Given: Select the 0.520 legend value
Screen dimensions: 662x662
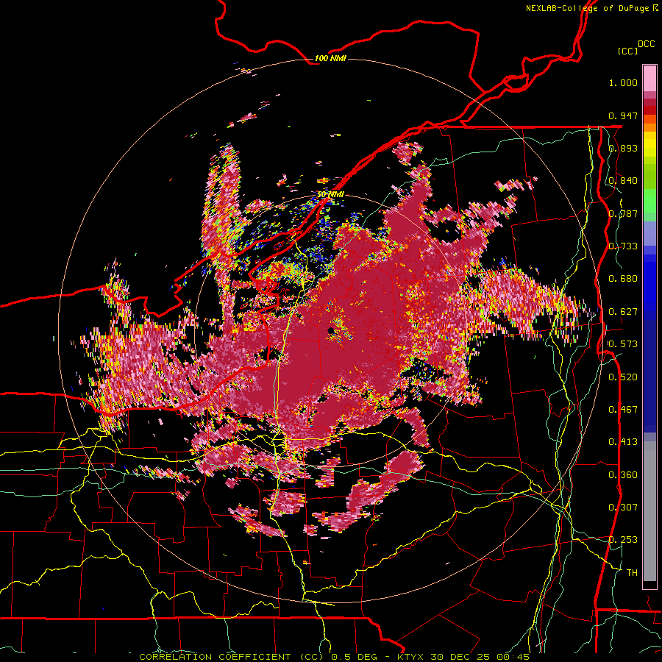Looking at the screenshot, I should [x=623, y=377].
